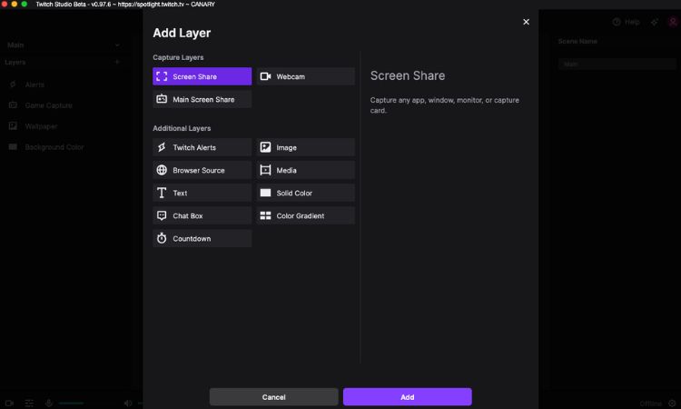Click the Game Capture icon in sidebar
Image resolution: width=681 pixels, height=409 pixels.
pyautogui.click(x=13, y=105)
